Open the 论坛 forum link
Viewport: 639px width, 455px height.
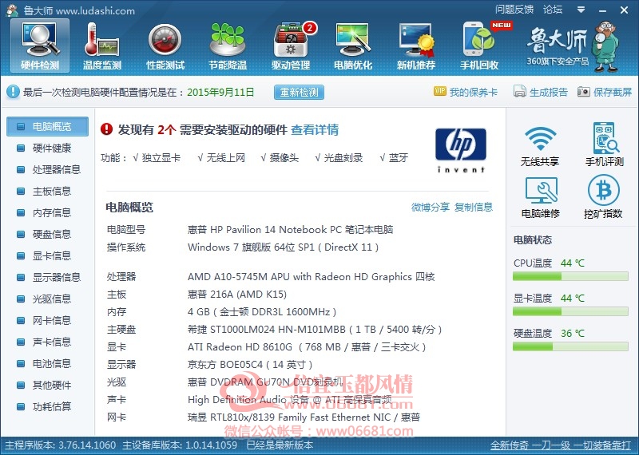[x=553, y=10]
